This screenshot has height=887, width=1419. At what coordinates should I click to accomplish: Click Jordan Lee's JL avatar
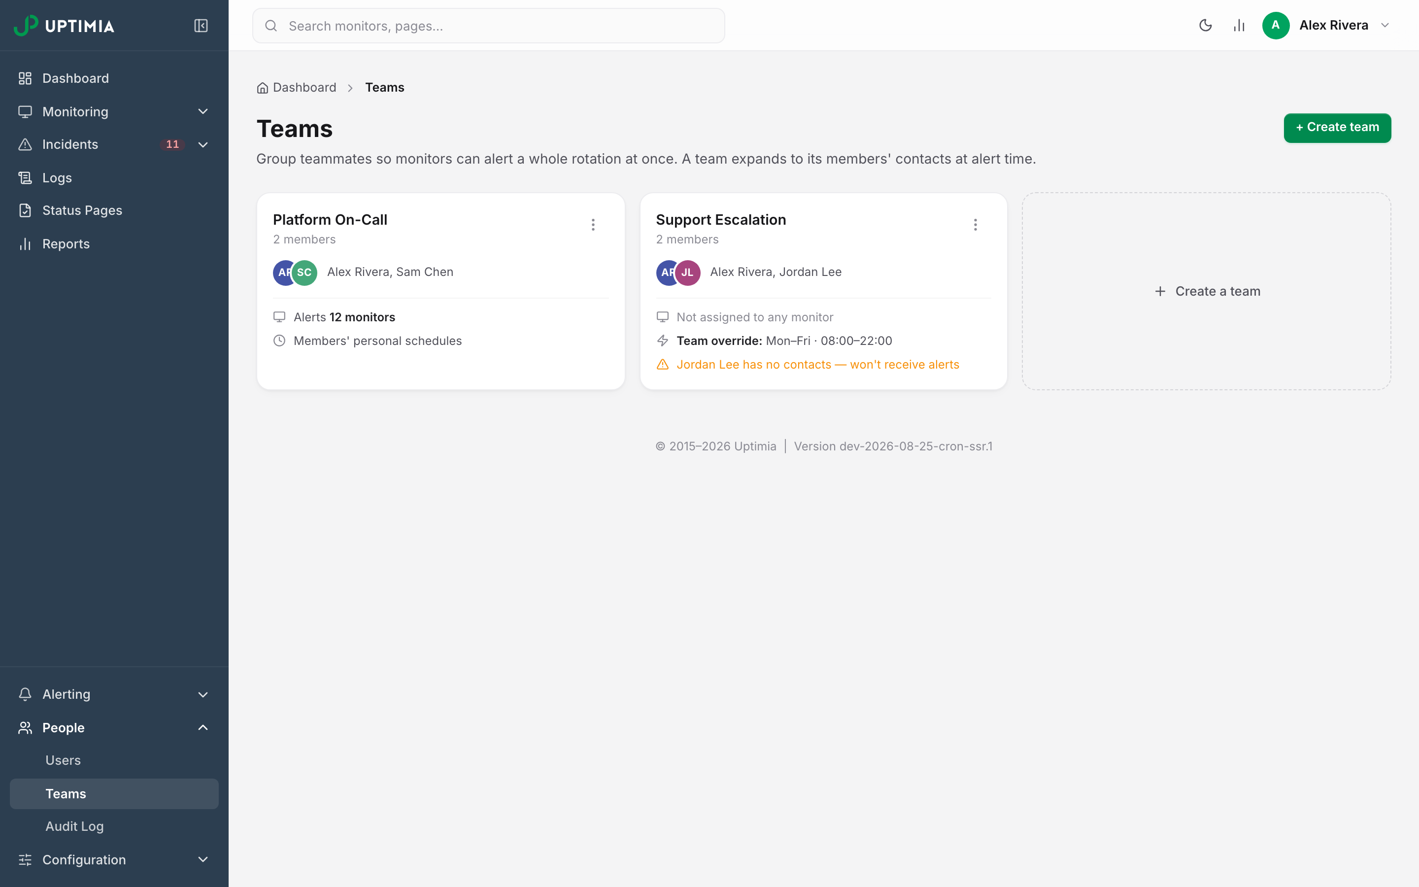[687, 272]
